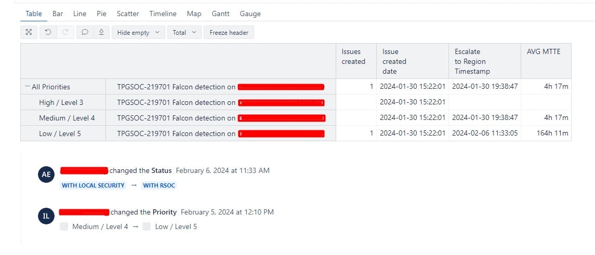
Task: Click the AE user avatar
Action: pyautogui.click(x=46, y=175)
